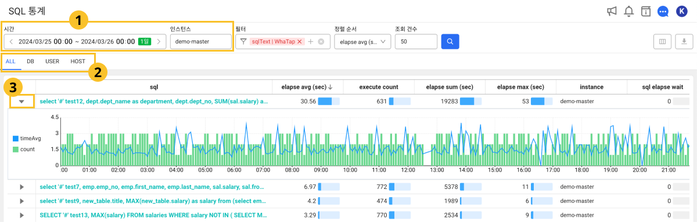The image size is (697, 222).
Task: Open the blue chat bubble icon
Action: coord(663,11)
